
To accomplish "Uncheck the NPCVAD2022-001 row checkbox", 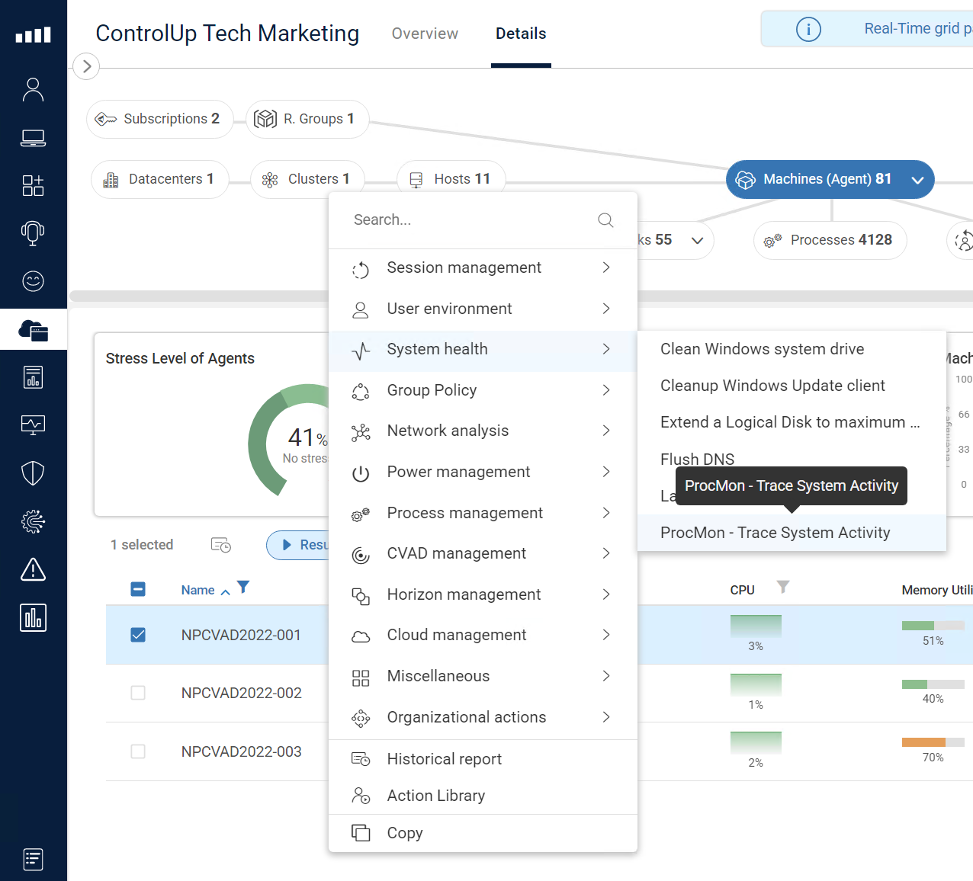I will [138, 635].
